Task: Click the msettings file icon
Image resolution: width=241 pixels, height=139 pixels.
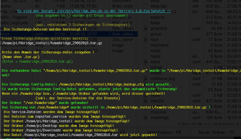Action: tap(146, 118)
